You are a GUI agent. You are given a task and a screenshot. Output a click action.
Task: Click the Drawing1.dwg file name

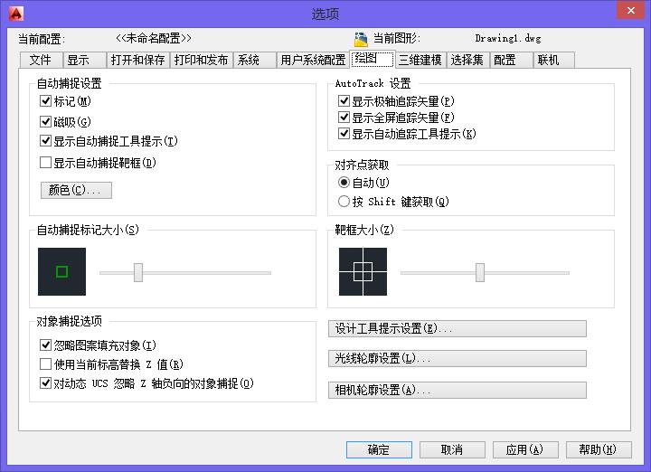click(508, 39)
